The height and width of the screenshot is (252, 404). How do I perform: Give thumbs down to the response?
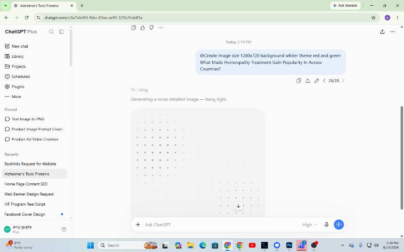pos(152,28)
